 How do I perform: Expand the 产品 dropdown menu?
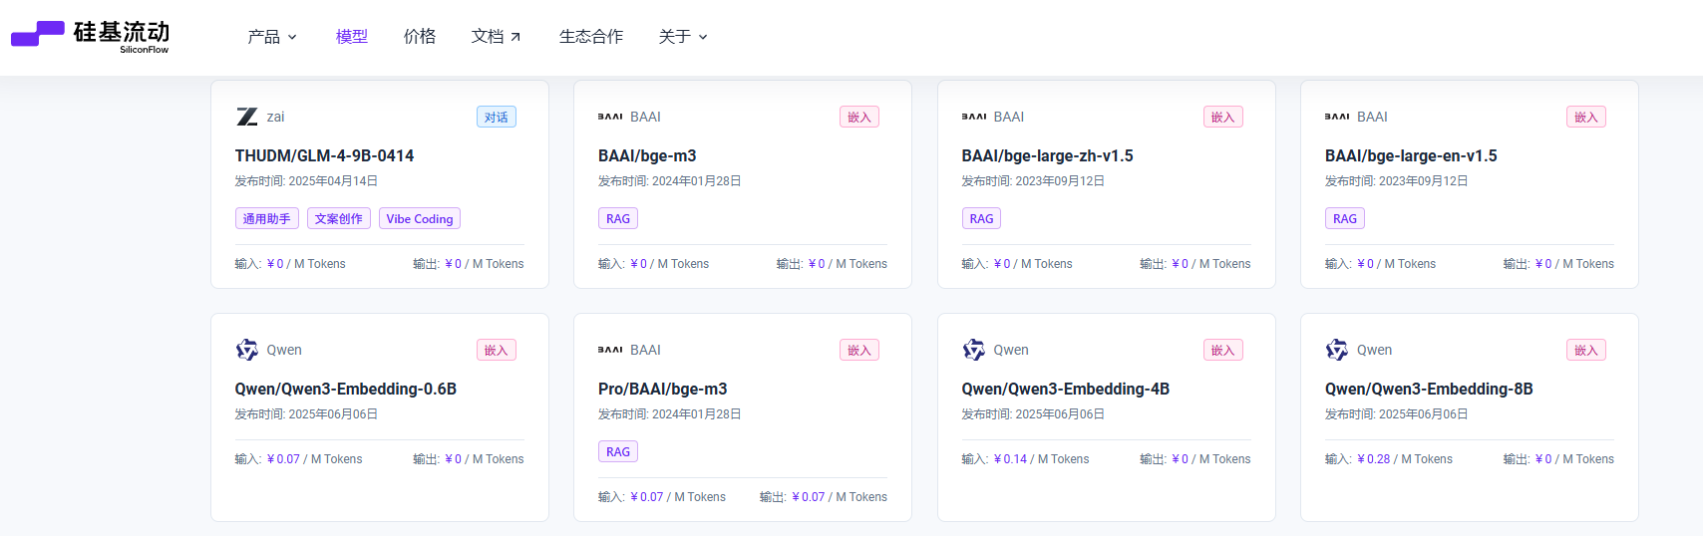(272, 37)
